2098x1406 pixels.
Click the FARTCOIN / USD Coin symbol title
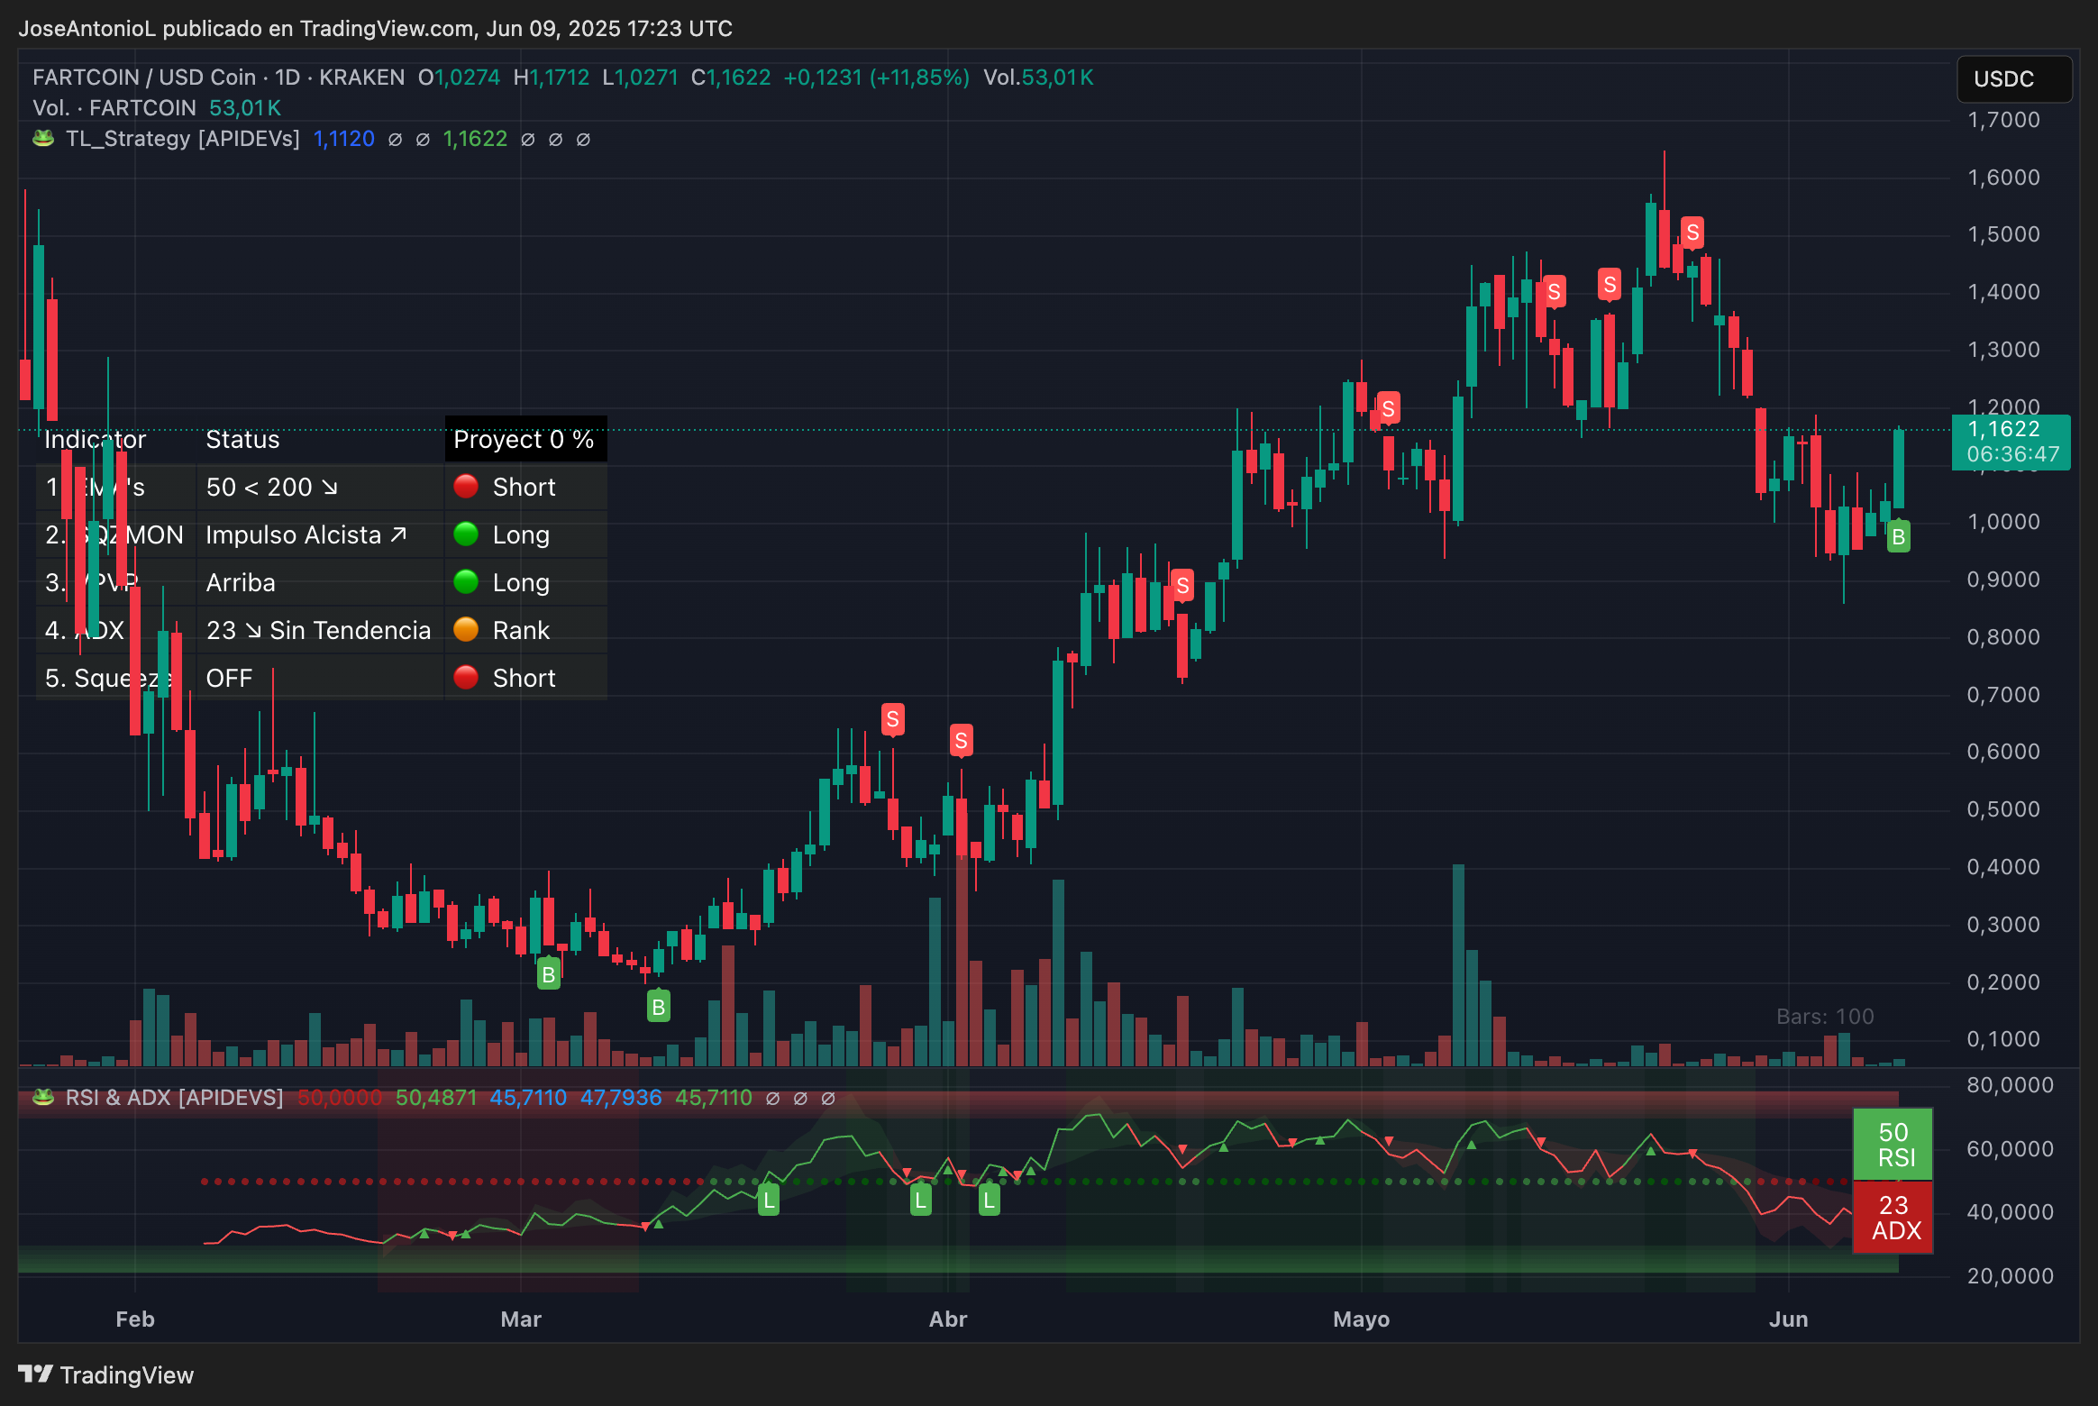coord(144,78)
